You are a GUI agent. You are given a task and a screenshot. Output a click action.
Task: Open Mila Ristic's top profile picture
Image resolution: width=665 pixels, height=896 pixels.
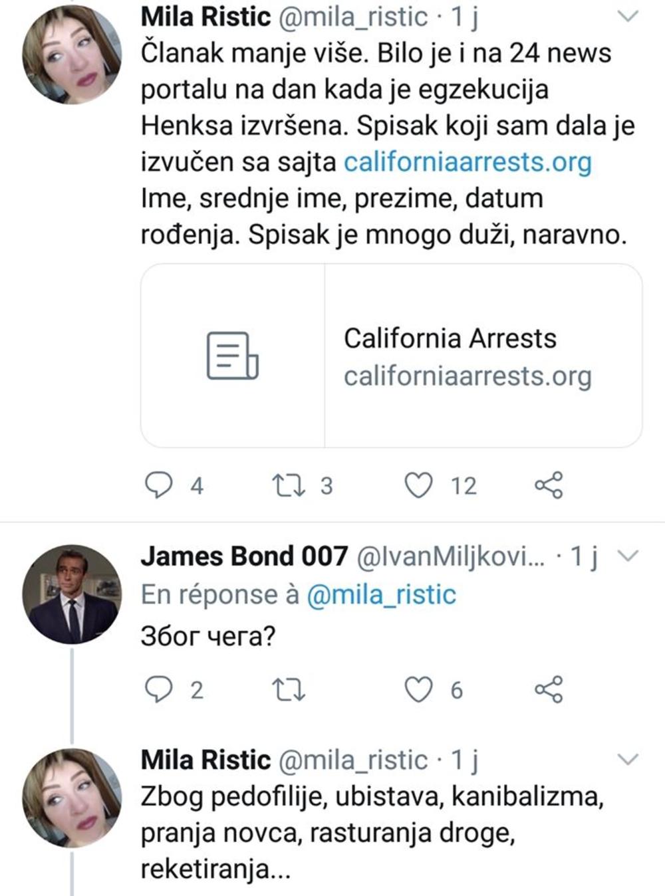[72, 55]
